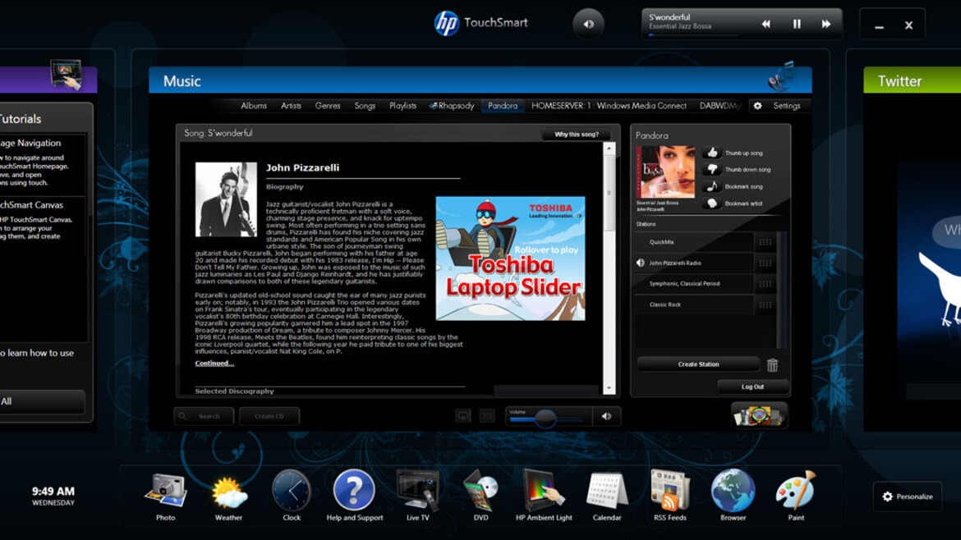Open the album collage button under Pandora panel
Image resolution: width=961 pixels, height=540 pixels.
tap(760, 416)
